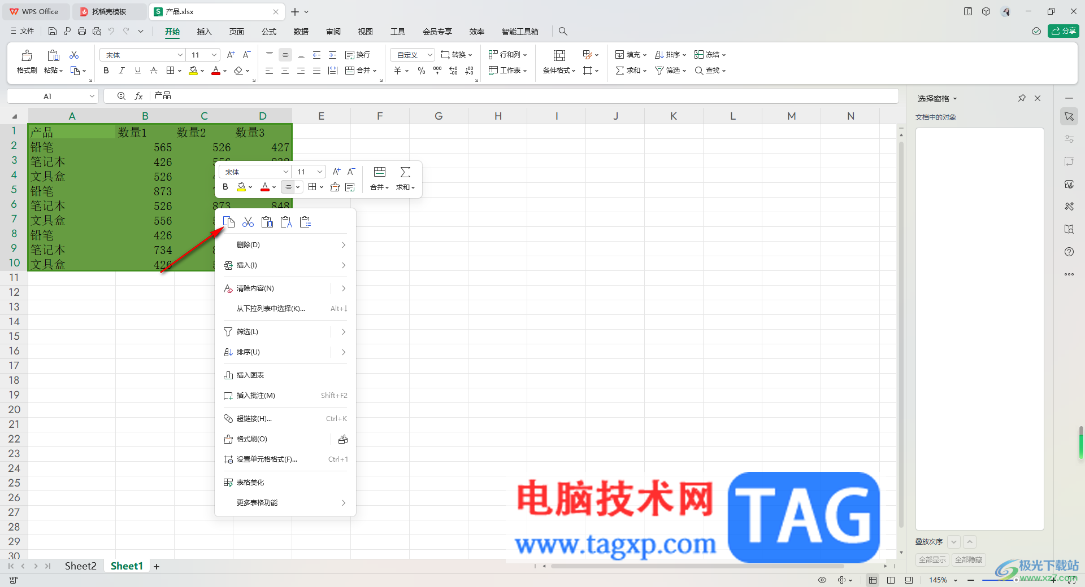Click Paste as text icon in context menu

point(287,222)
